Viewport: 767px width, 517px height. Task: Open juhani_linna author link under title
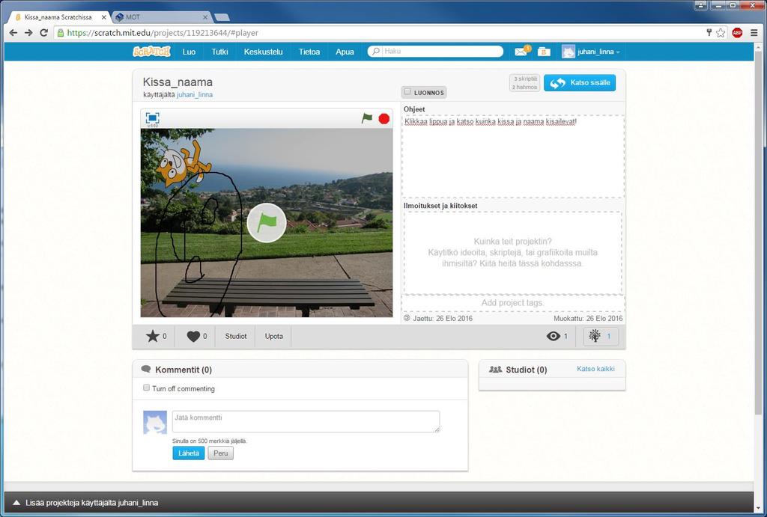[x=195, y=95]
